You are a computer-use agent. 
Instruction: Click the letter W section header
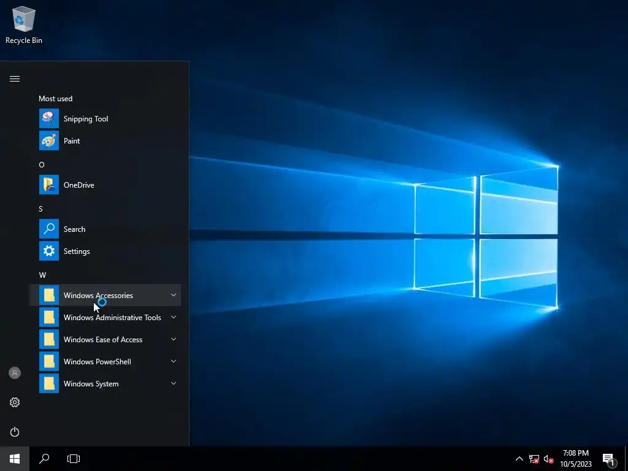[x=42, y=275]
